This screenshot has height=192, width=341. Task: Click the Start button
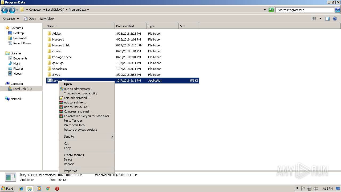point(7,189)
